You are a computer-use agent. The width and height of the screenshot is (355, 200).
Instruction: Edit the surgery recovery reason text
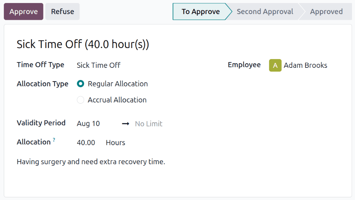click(x=91, y=162)
